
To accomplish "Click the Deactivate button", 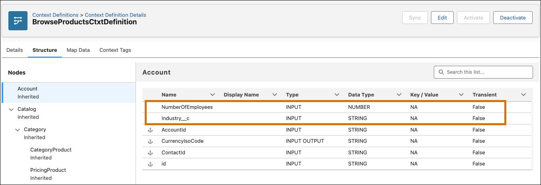I will 513,18.
